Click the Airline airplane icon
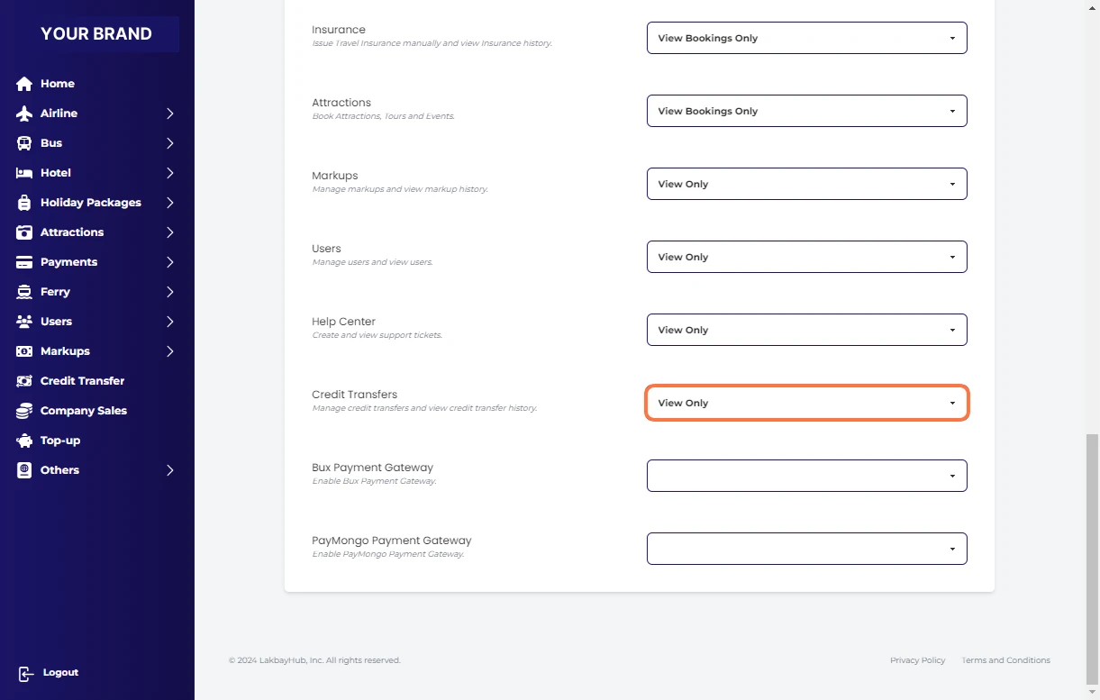1100x700 pixels. [x=24, y=114]
